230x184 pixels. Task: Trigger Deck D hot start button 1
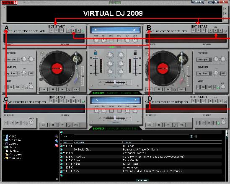194,101
